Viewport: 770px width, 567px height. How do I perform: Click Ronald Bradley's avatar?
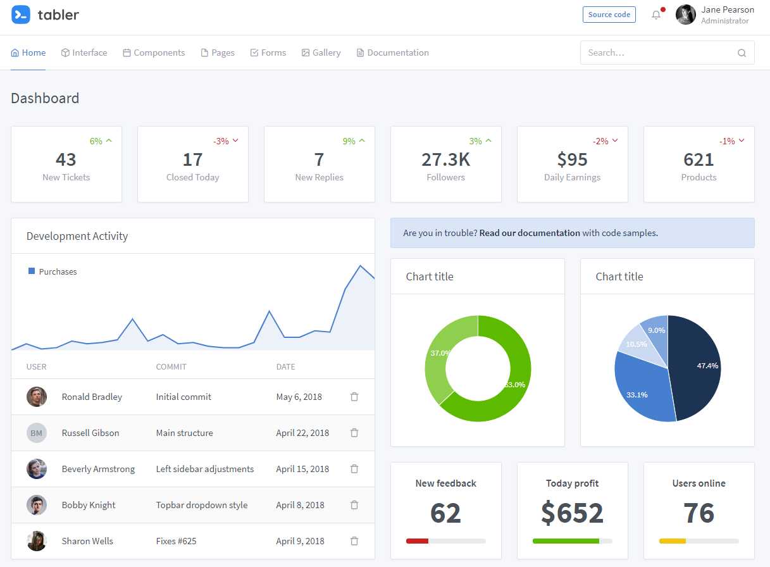tap(37, 397)
